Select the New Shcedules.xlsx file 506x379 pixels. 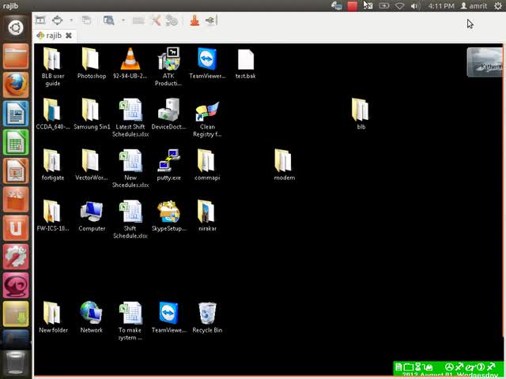130,168
